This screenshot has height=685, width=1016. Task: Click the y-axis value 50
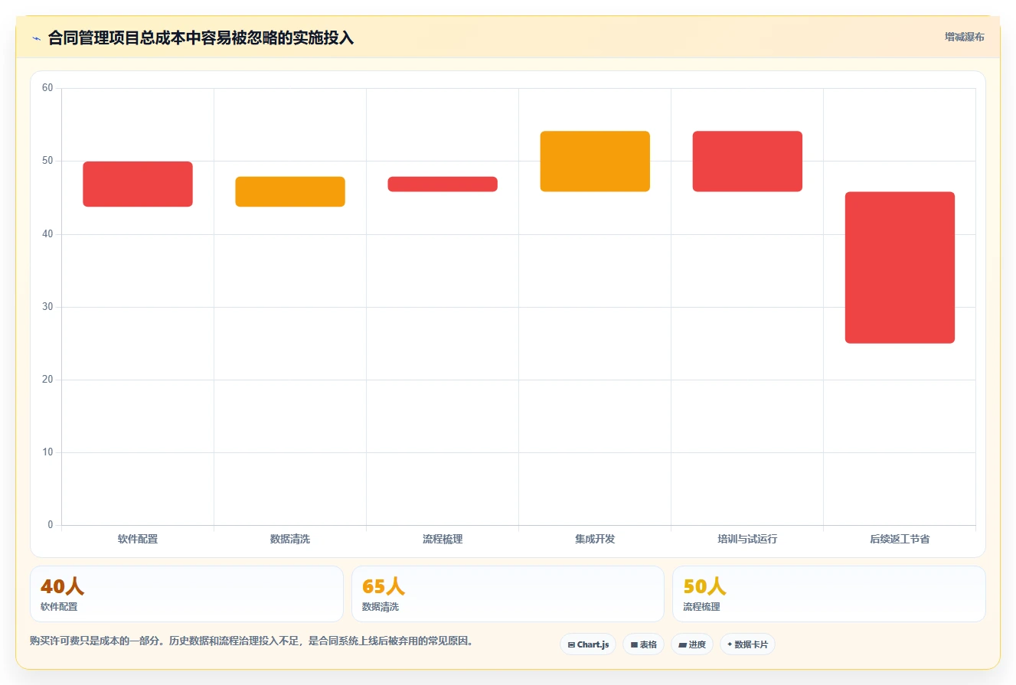coord(47,161)
